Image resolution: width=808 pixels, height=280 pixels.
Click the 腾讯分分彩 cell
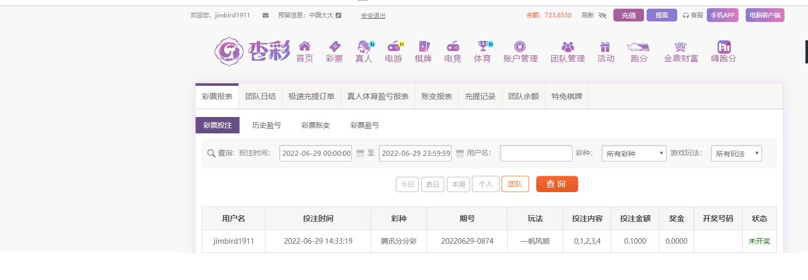[398, 241]
